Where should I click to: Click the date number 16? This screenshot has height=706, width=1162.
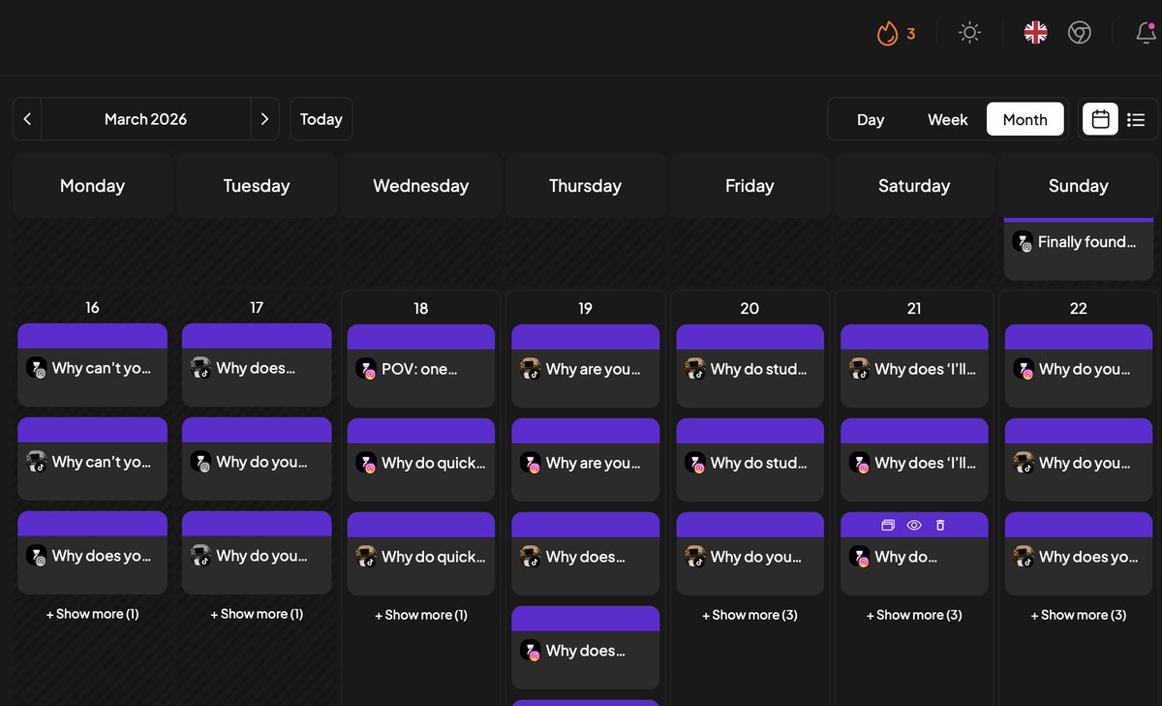pos(92,307)
